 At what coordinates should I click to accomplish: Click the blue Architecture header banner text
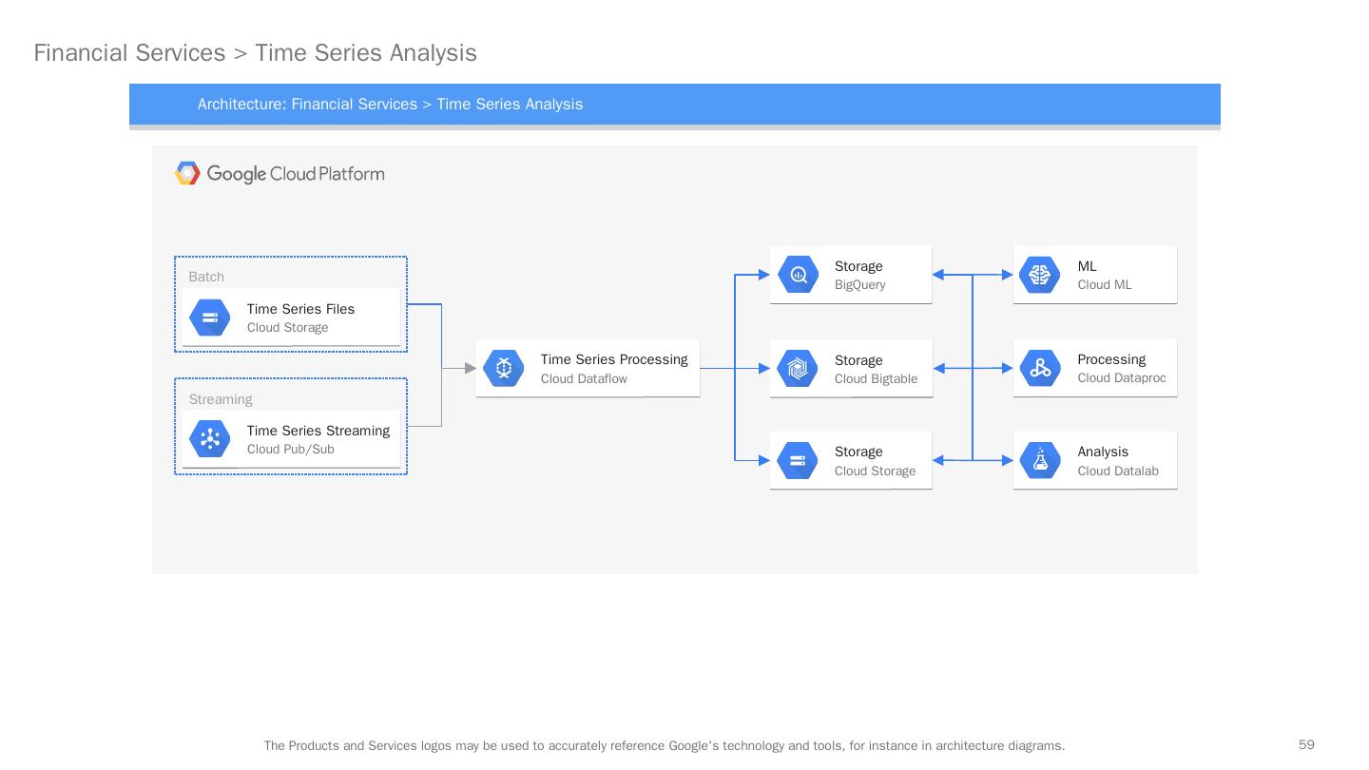[x=390, y=105]
